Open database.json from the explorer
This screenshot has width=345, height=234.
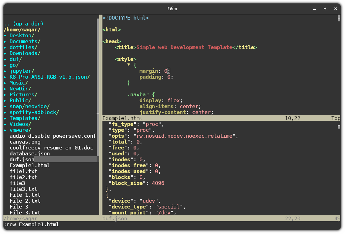pyautogui.click(x=30, y=154)
